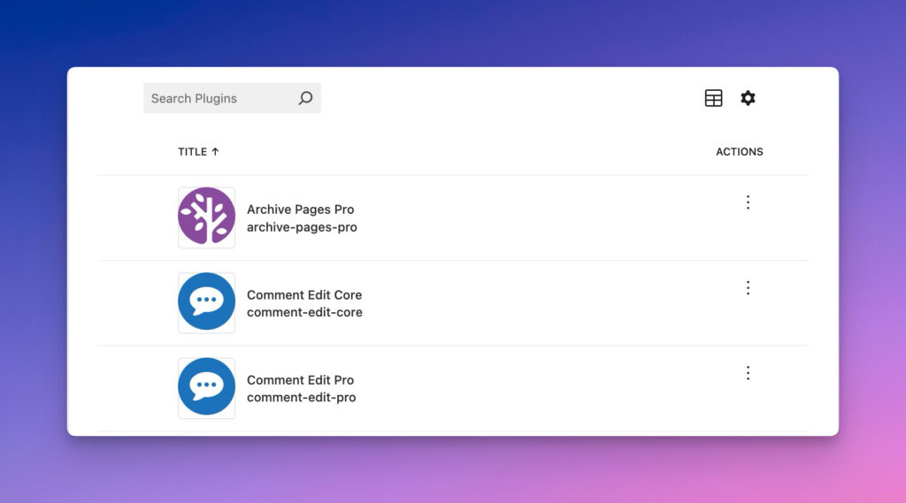Image resolution: width=906 pixels, height=503 pixels.
Task: Open actions menu for Comment Edit Pro
Action: coord(748,373)
